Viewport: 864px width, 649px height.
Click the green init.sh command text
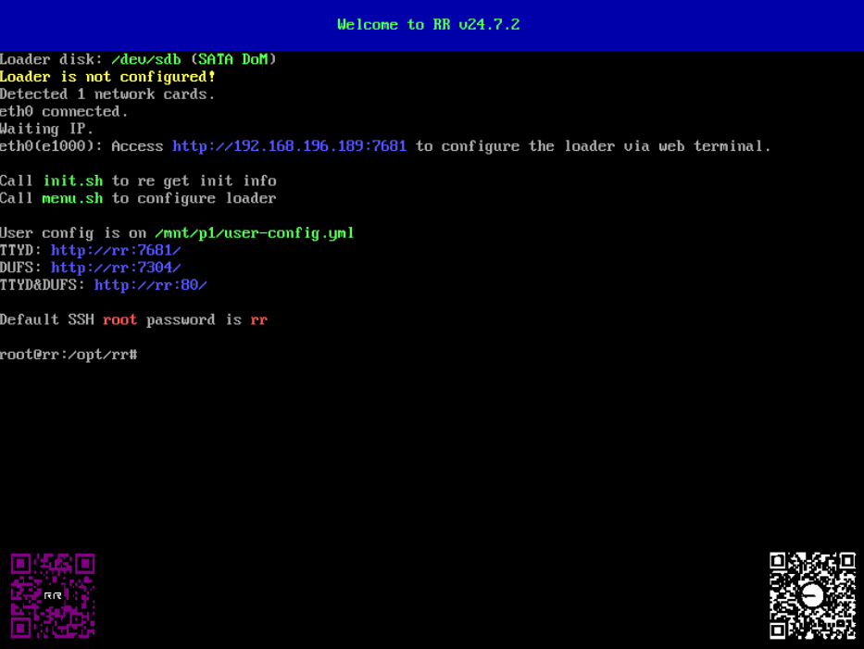pyautogui.click(x=73, y=181)
